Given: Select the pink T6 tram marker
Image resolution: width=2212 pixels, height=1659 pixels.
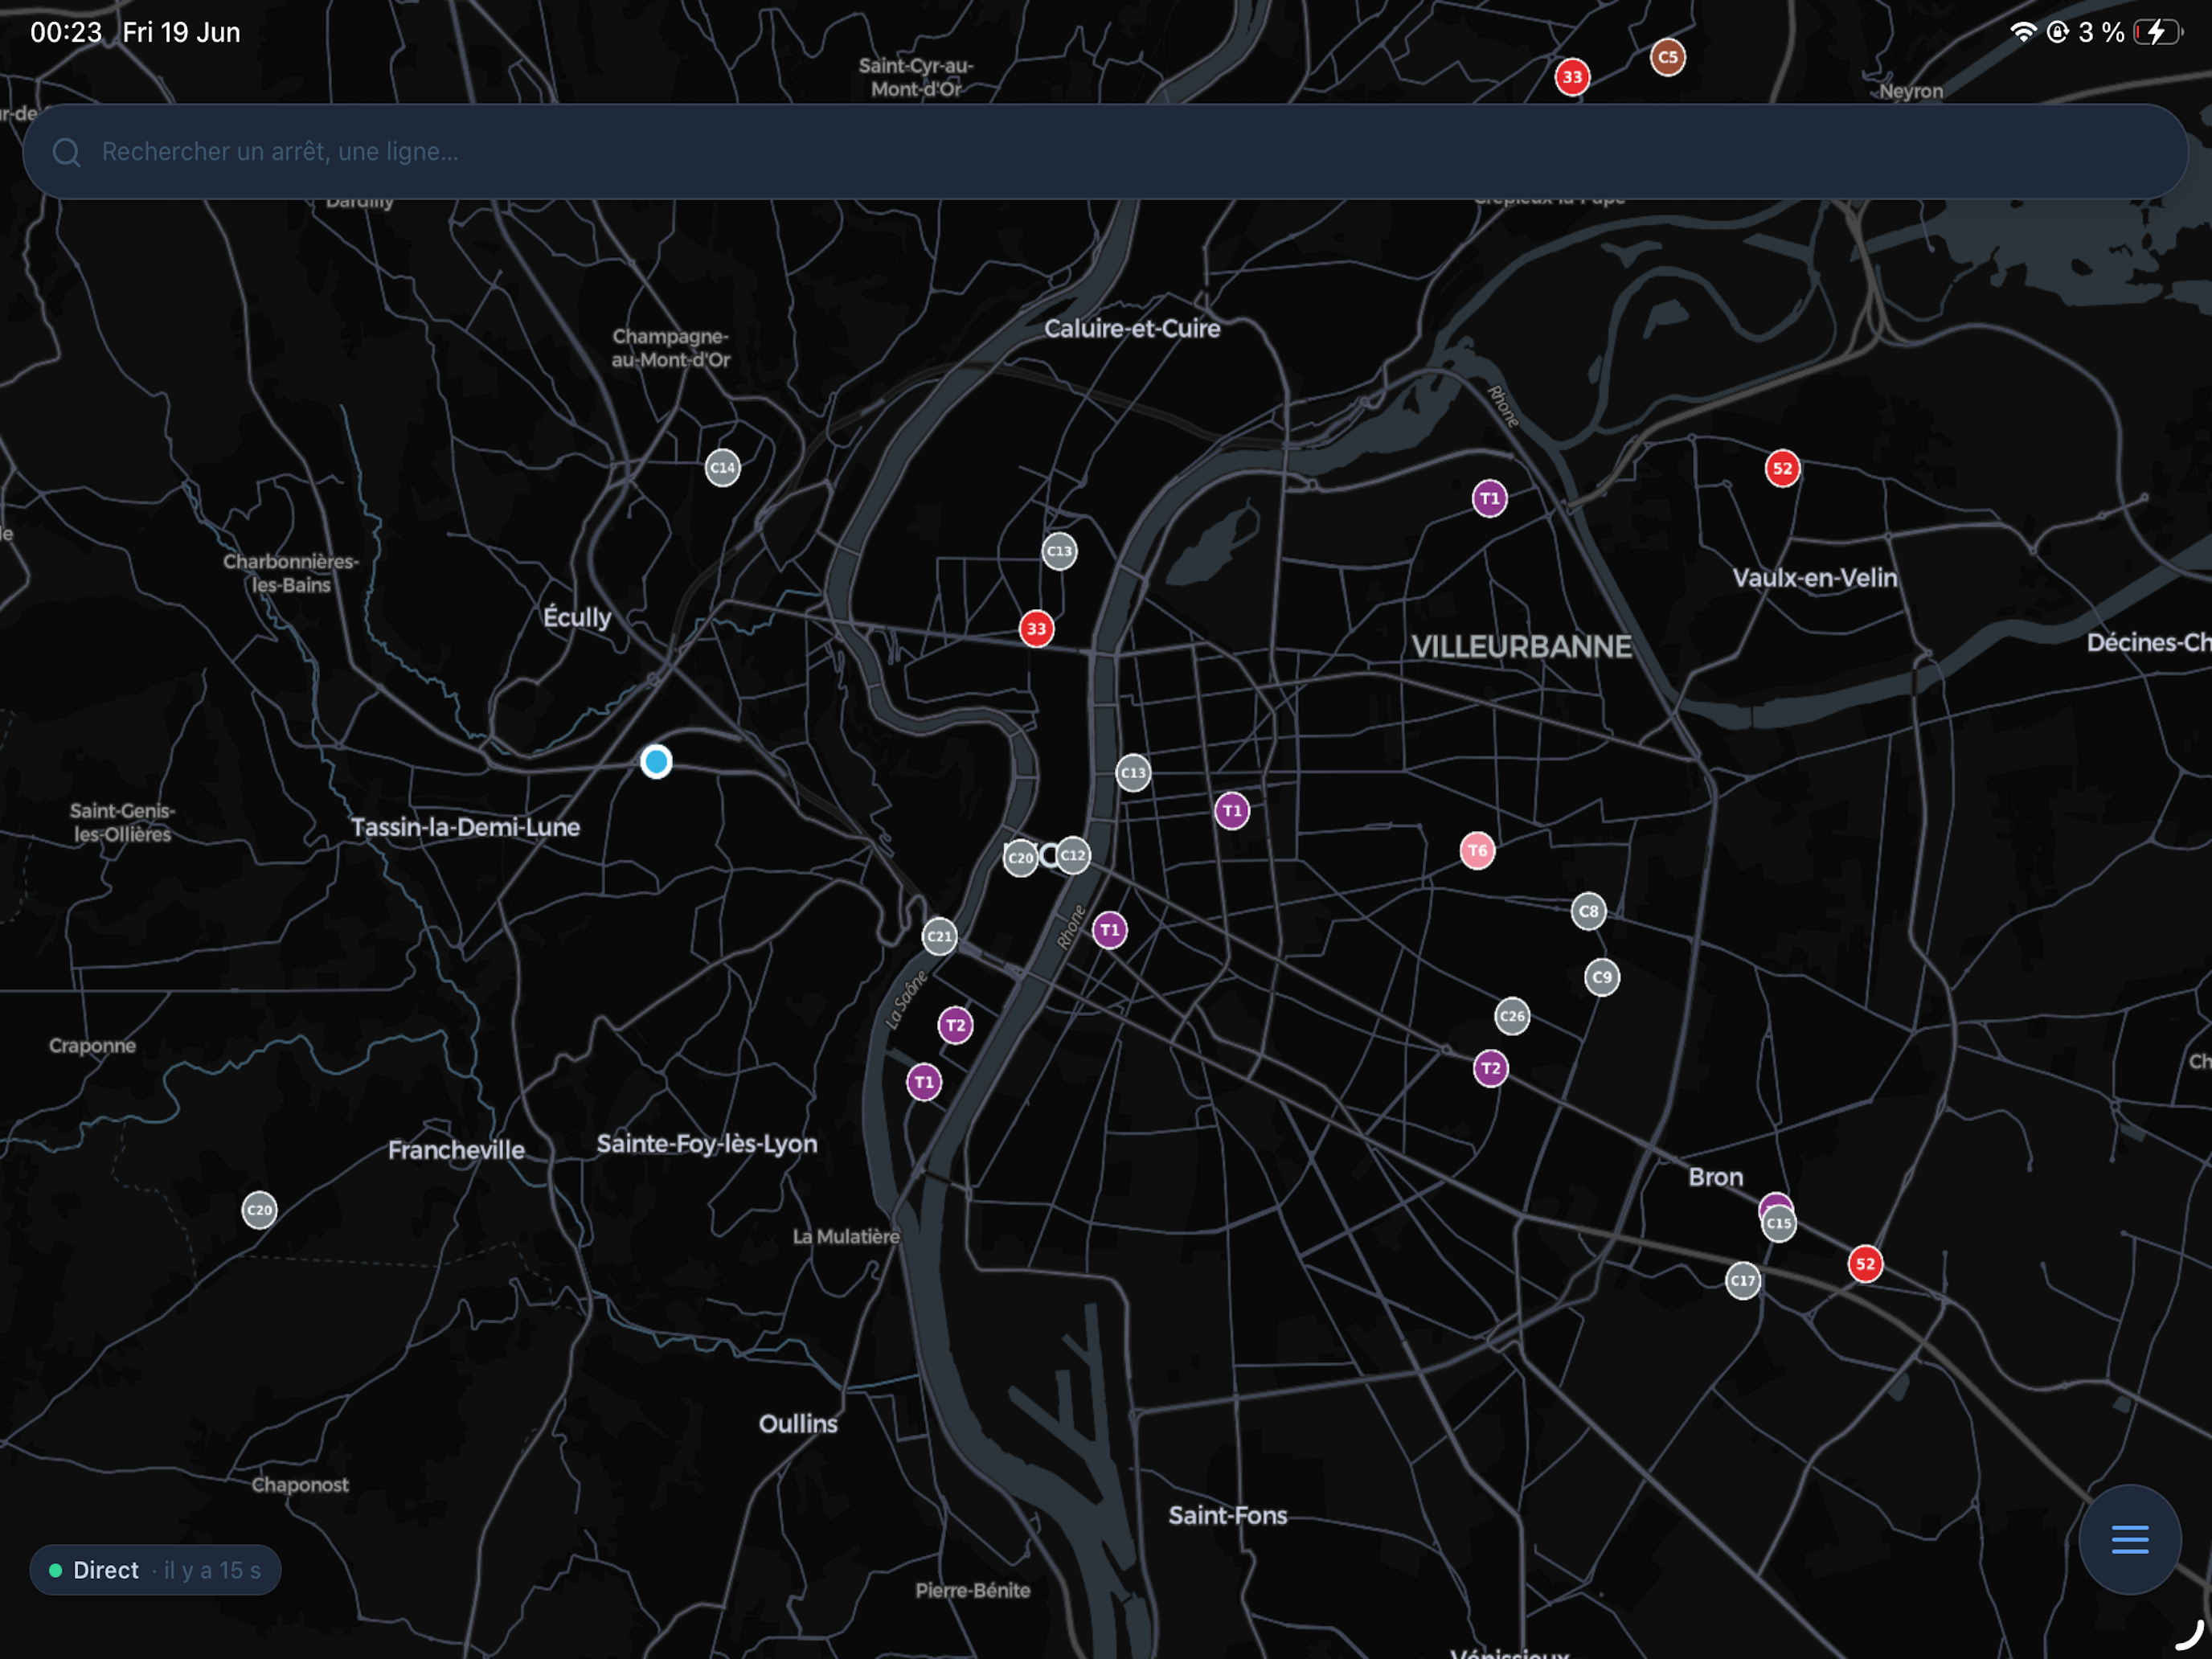Looking at the screenshot, I should [x=1477, y=851].
